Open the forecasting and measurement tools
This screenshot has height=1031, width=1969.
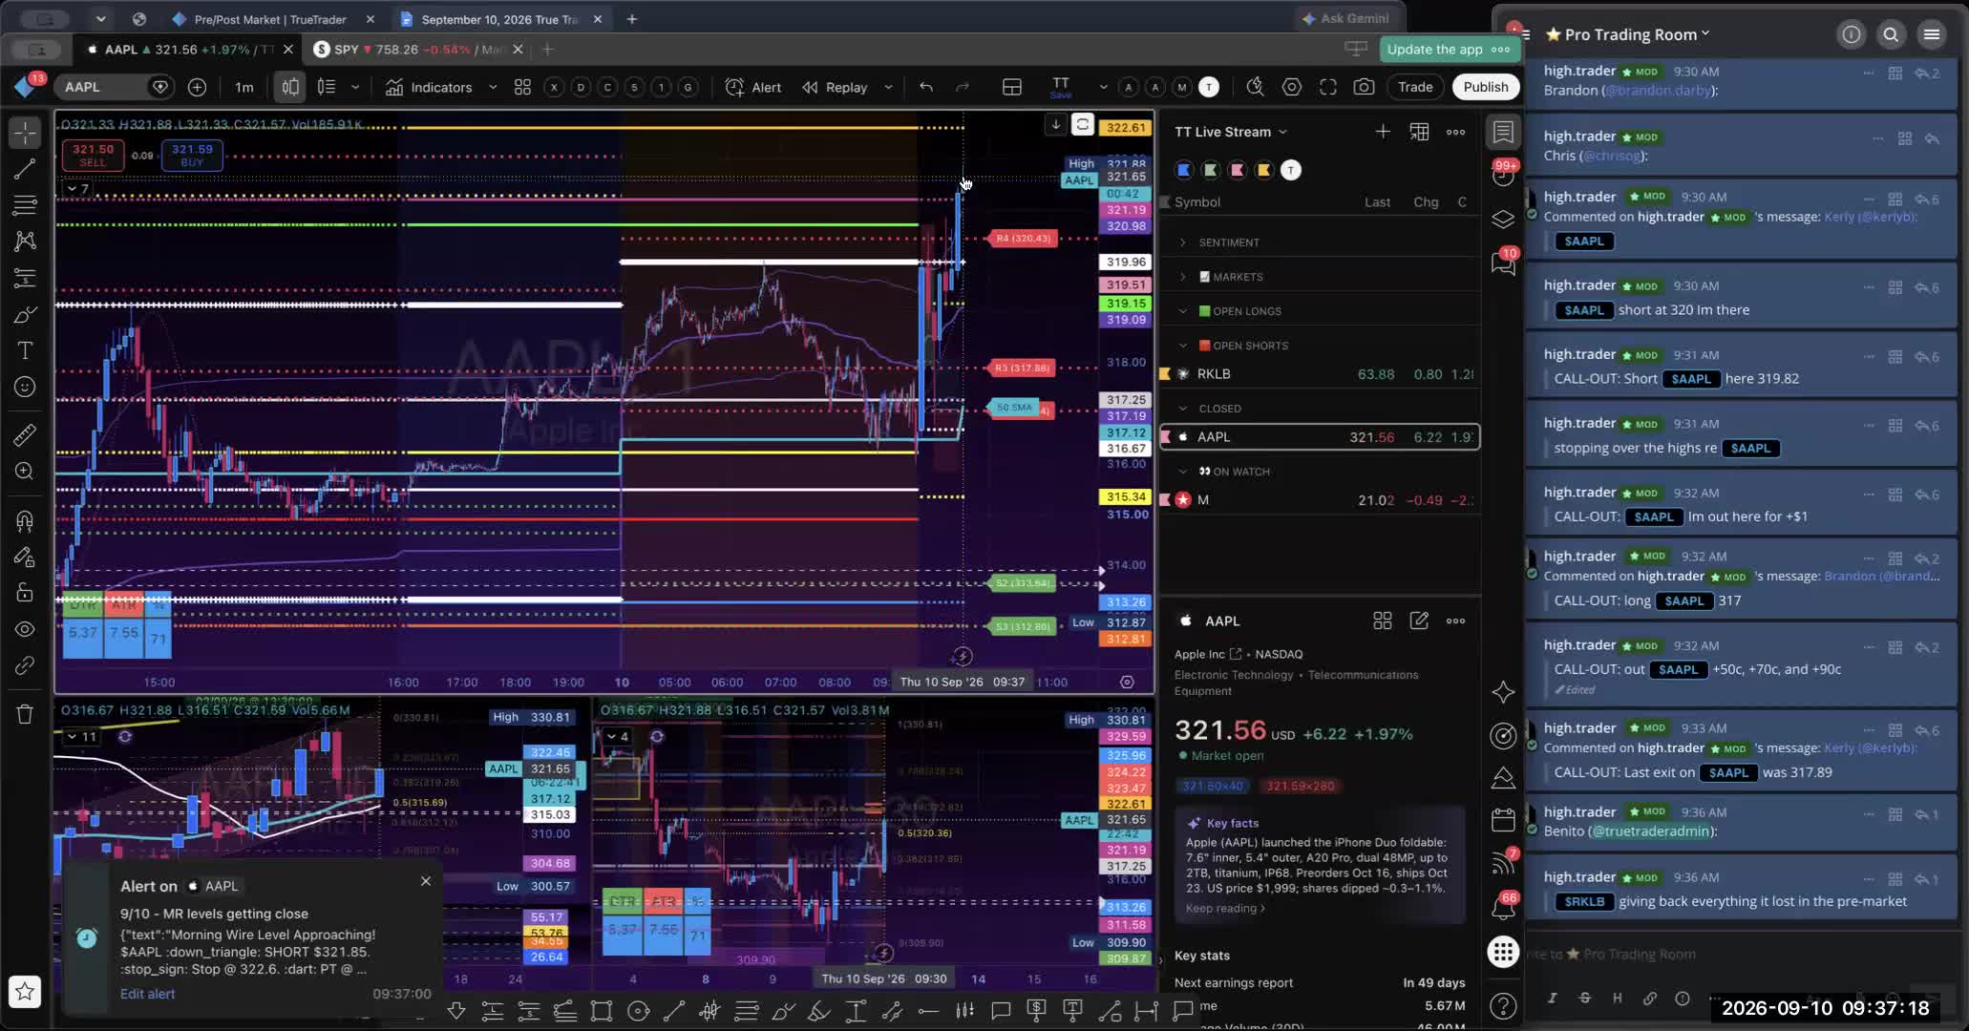point(25,278)
